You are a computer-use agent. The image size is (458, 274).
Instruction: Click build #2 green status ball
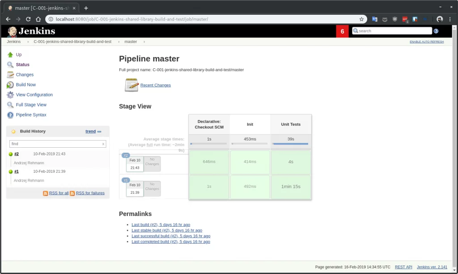(x=11, y=154)
